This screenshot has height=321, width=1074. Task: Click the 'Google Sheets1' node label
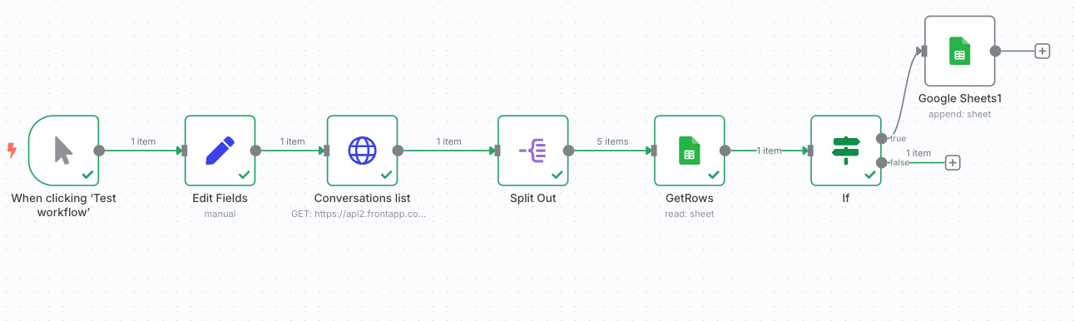(959, 98)
